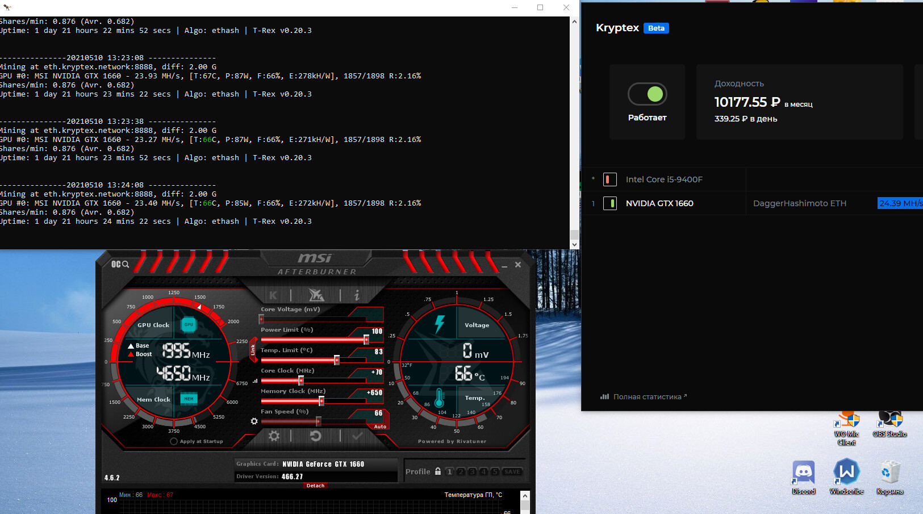Adjust the Core Voltage slider handle
923x514 pixels.
tap(261, 319)
